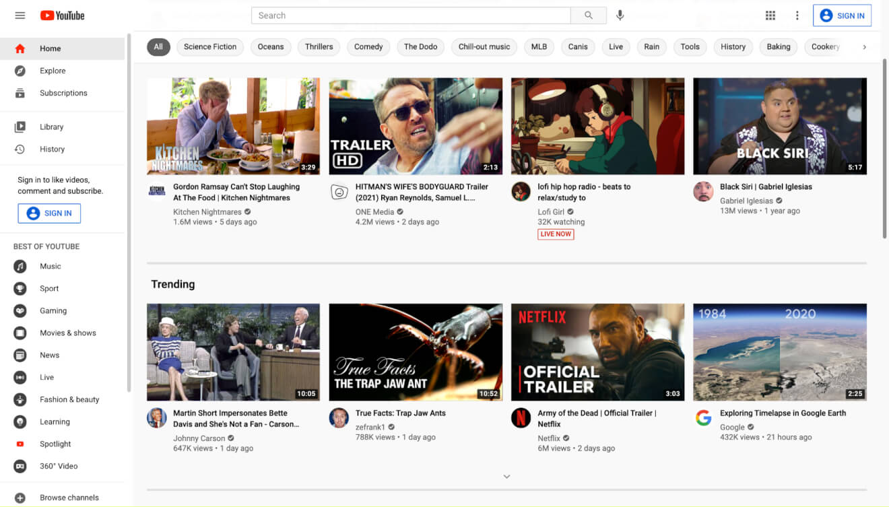Open Gordon Ramsay Can't Stop Laughing title
The width and height of the screenshot is (889, 507).
(236, 192)
